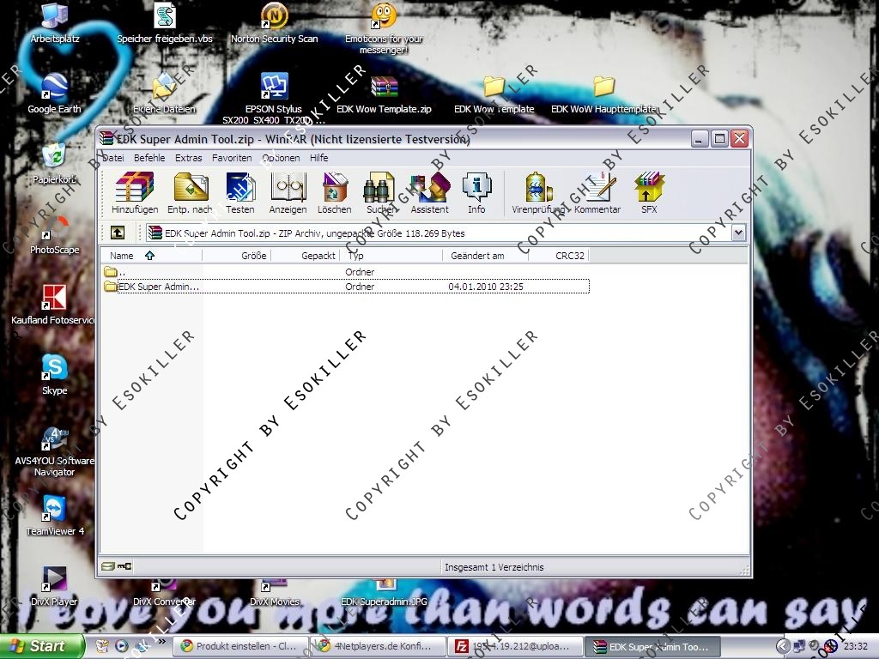Open the Suchen search tool
Screen dimensions: 879x659
click(379, 193)
